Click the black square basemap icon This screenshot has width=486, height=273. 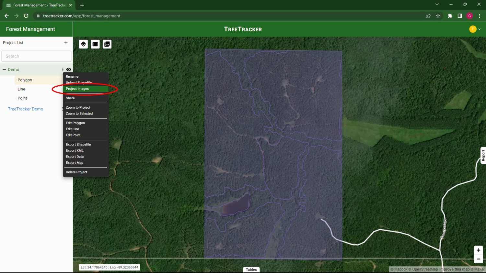(95, 44)
